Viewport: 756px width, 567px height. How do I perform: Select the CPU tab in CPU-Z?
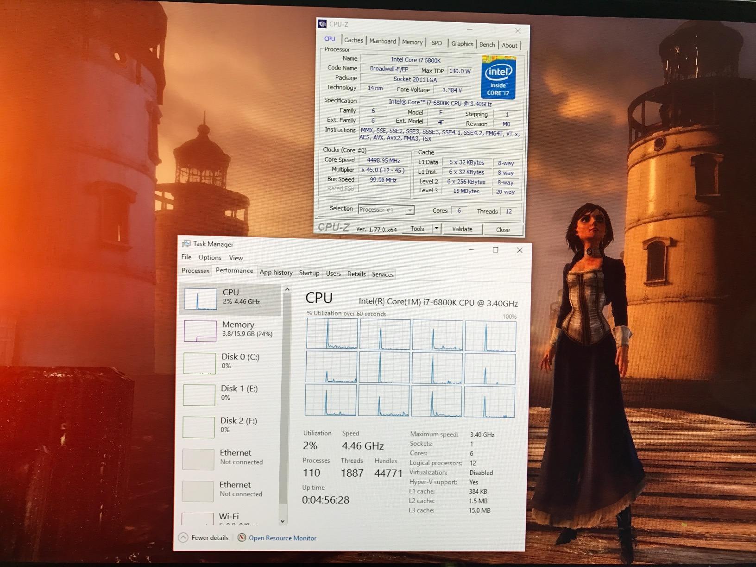click(330, 39)
